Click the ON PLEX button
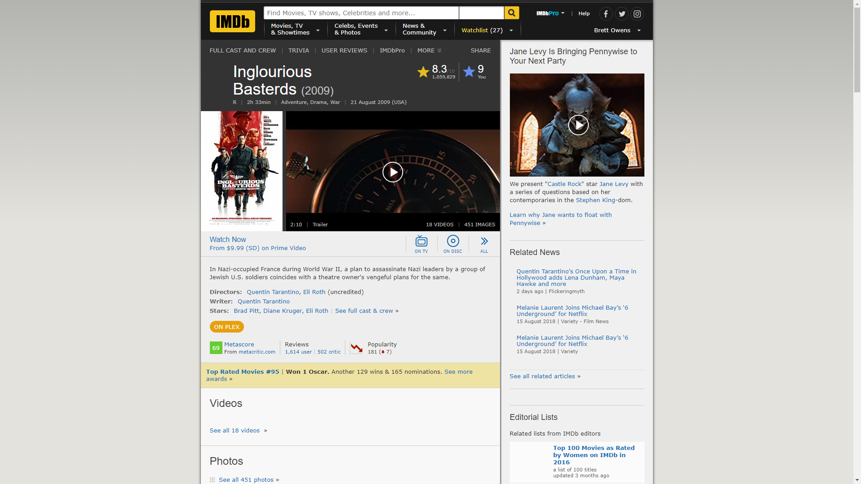This screenshot has width=861, height=484. [x=227, y=327]
